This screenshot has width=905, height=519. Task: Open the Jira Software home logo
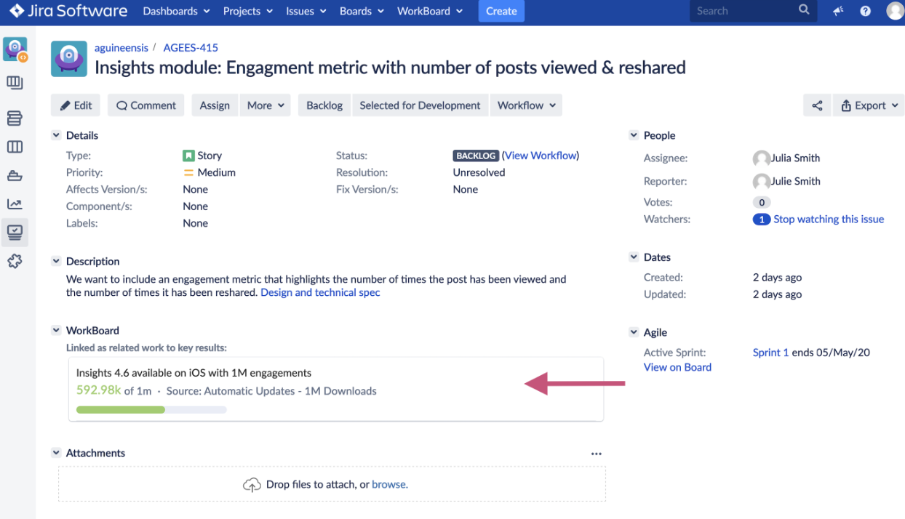tap(68, 11)
